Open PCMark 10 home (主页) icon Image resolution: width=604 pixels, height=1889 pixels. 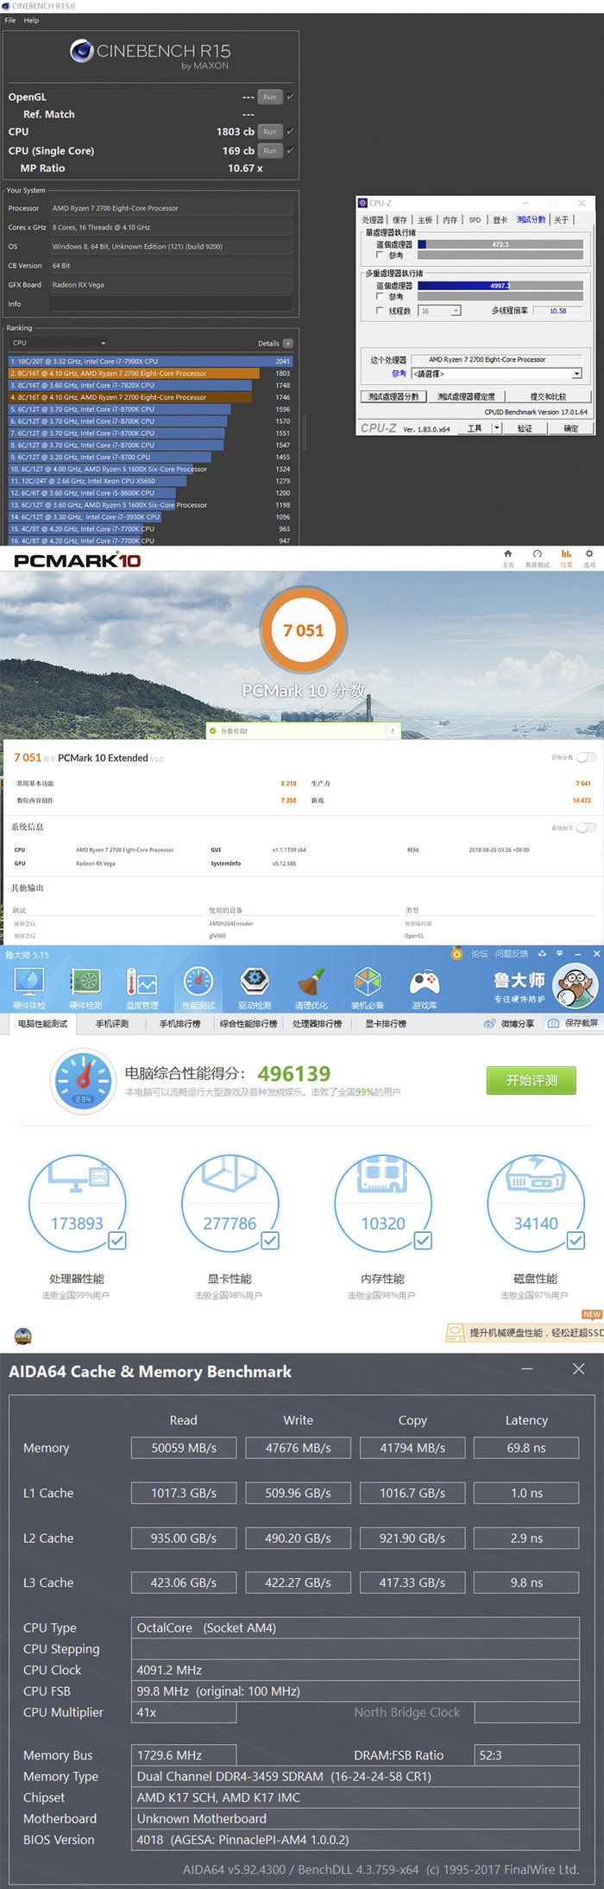507,554
